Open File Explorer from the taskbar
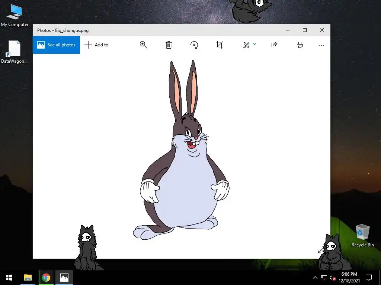381x285 pixels. (28, 278)
